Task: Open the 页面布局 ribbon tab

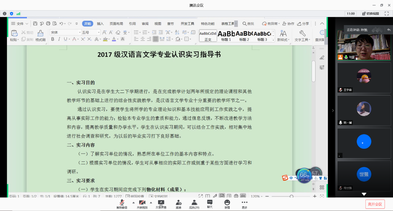Action: click(116, 24)
